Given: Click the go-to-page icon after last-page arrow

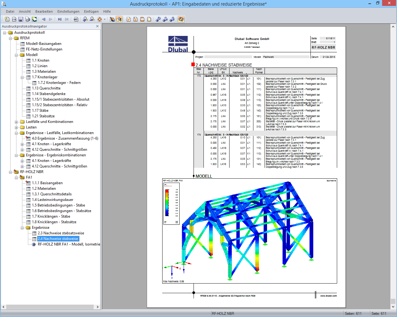Looking at the screenshot, I should pos(76,19).
